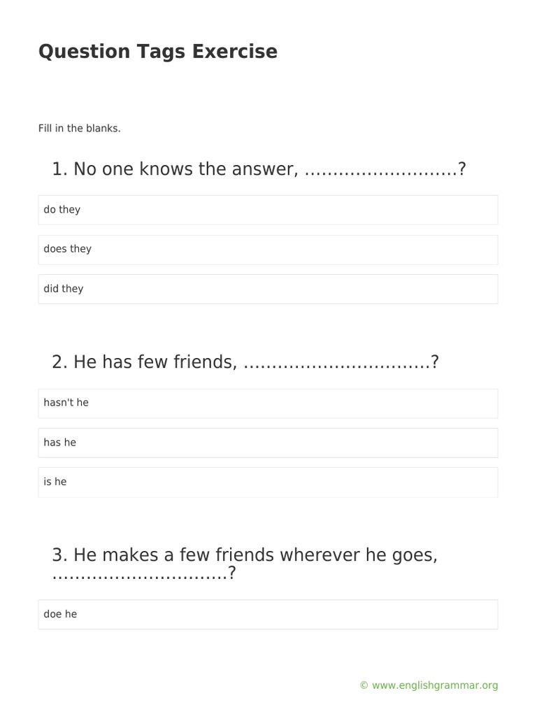Click the number "2." before the second question
Viewport: 537px width, 716px height.
point(59,362)
